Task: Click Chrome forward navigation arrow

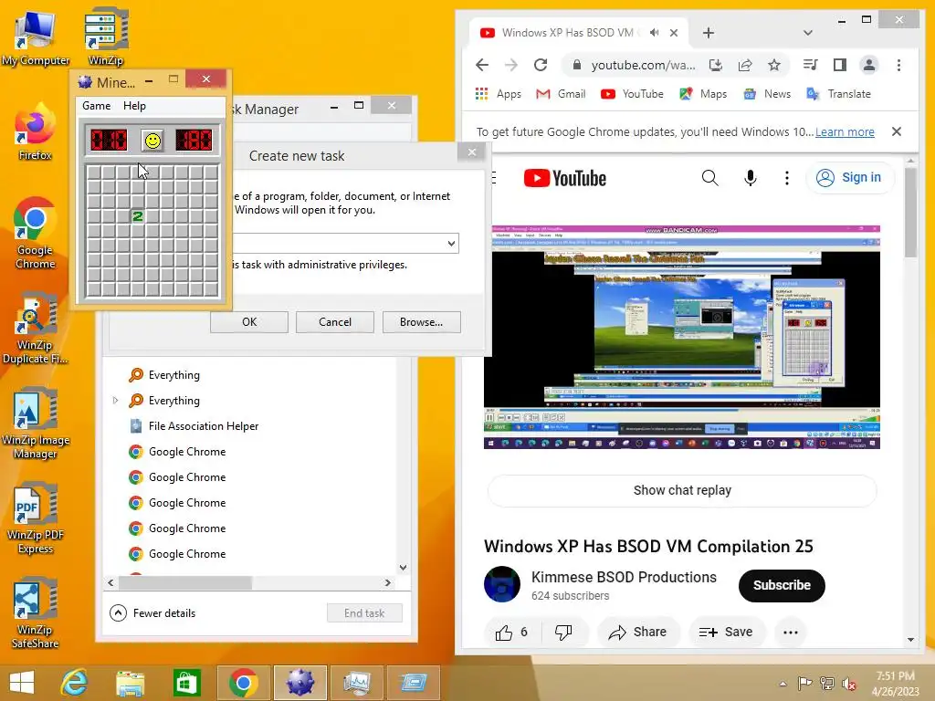Action: tap(511, 65)
